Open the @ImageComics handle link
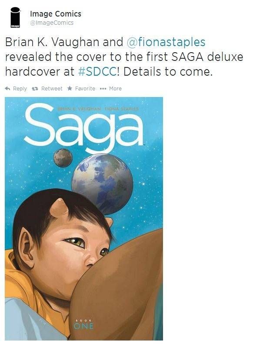This screenshot has width=253, height=344. coord(52,23)
